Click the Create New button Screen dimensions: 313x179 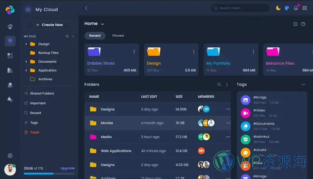(x=49, y=25)
